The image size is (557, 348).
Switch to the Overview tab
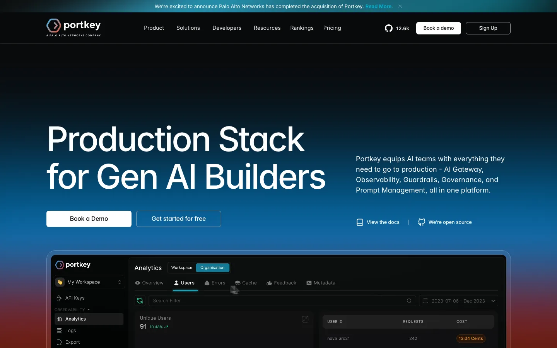pos(149,283)
